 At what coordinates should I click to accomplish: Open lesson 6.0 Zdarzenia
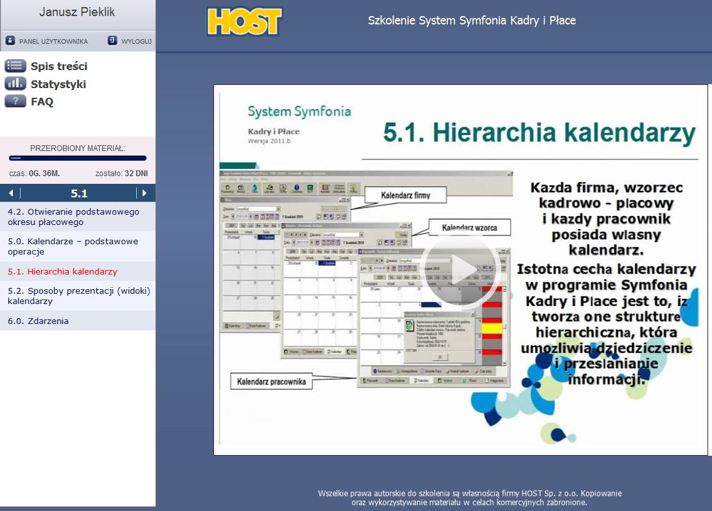(38, 321)
